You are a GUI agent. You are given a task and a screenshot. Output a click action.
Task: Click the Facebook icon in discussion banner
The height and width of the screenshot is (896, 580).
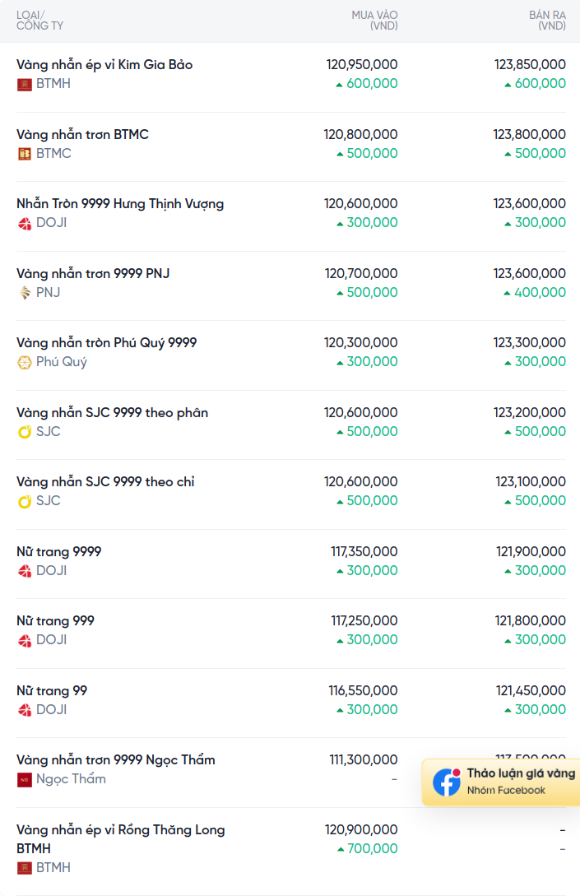[x=447, y=782]
